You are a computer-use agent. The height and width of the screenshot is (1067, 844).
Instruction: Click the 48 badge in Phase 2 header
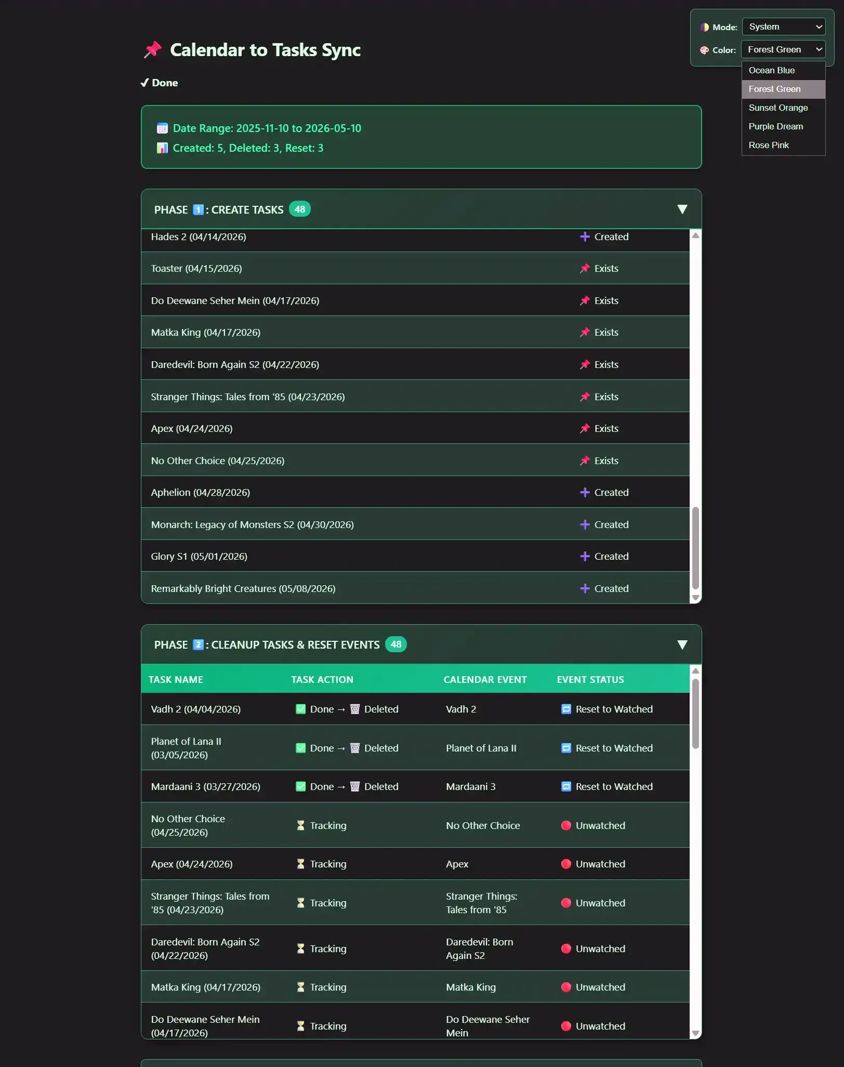point(396,644)
